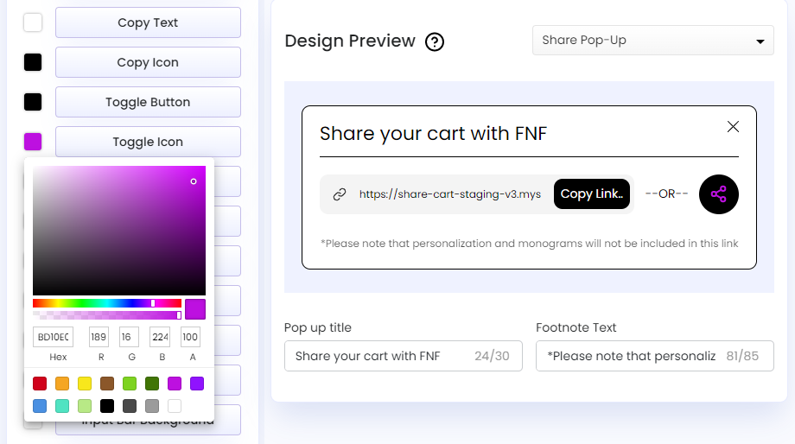
Task: Click the Toggle Button option
Action: coord(148,102)
